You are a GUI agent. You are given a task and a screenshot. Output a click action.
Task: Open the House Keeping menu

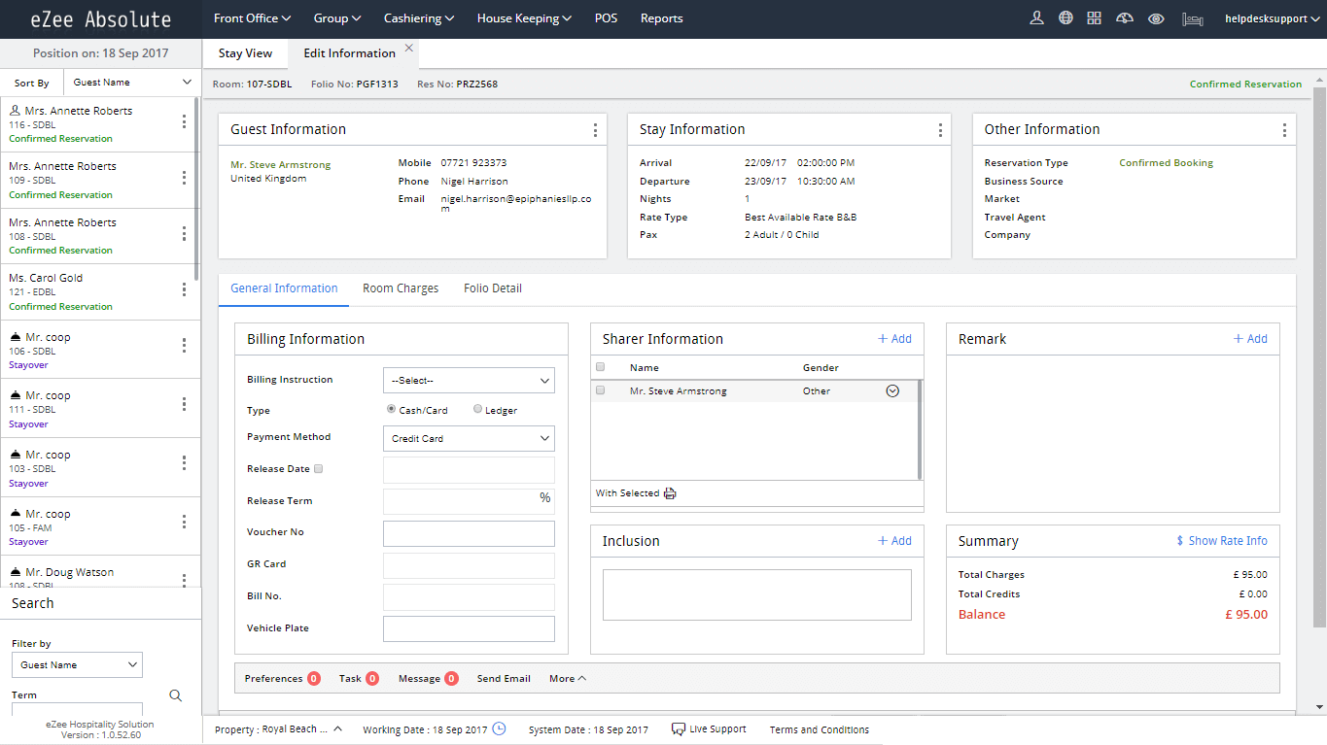pos(524,18)
